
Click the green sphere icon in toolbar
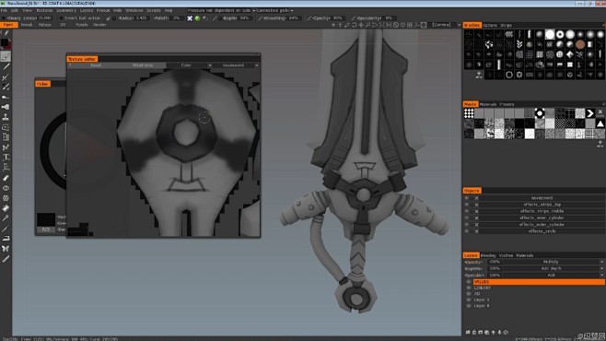197,18
